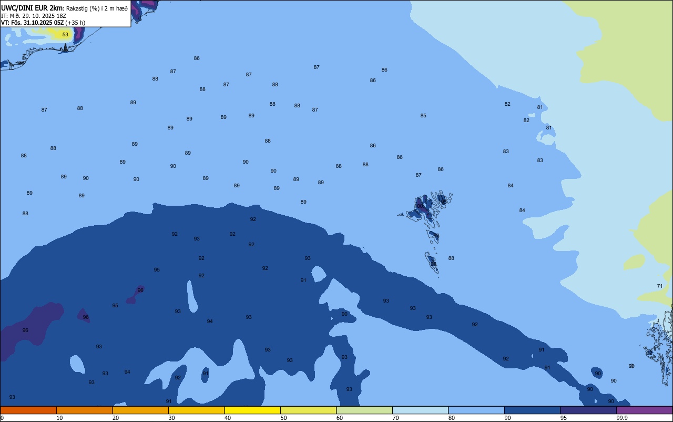Image resolution: width=673 pixels, height=422 pixels.
Task: Choose the 30–40 golden legend color segment
Action: point(196,410)
